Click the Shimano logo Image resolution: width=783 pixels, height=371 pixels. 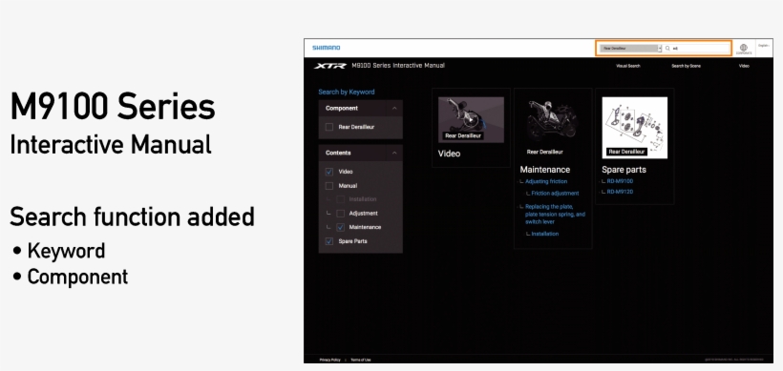coord(326,48)
